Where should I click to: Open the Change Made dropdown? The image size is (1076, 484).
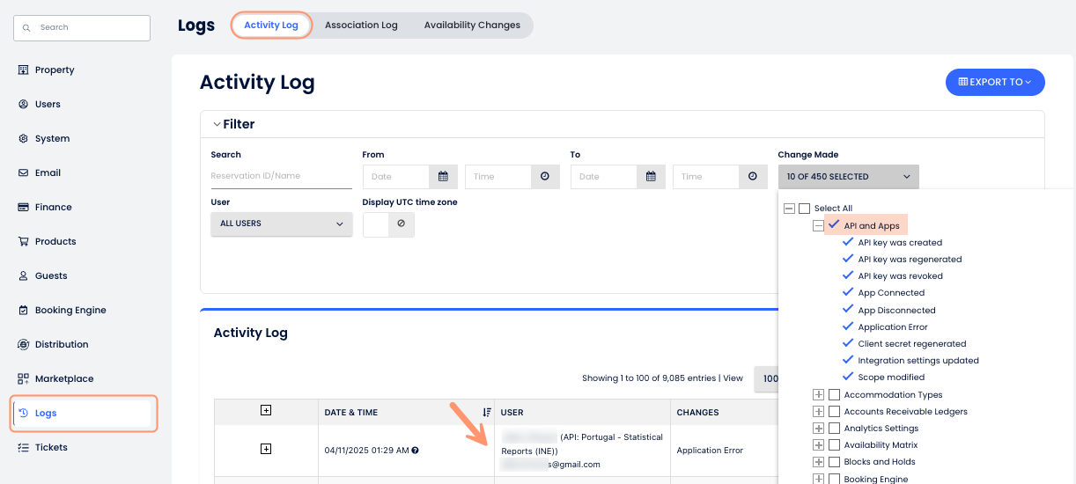pyautogui.click(x=848, y=177)
